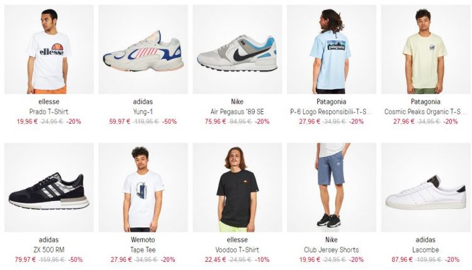Open the Lacombe product title link
Viewport: 472px width, 270px height.
pos(425,250)
